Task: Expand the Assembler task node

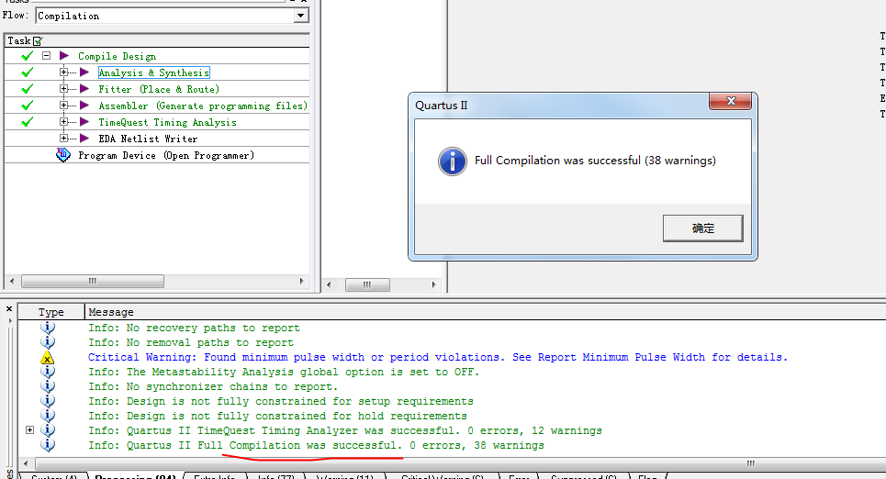Action: 64,106
